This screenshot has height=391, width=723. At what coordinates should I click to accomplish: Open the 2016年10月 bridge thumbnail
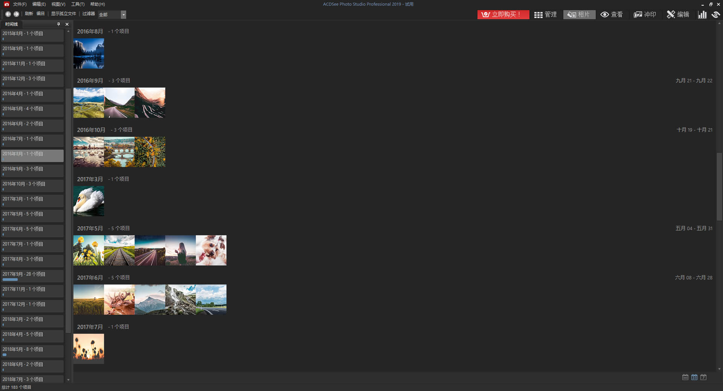coord(119,152)
